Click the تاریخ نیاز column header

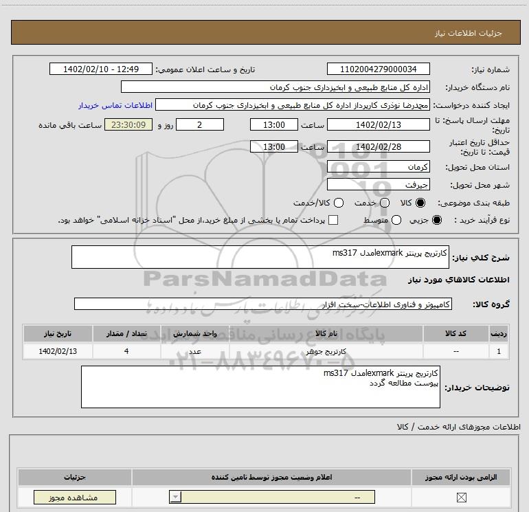click(x=58, y=333)
